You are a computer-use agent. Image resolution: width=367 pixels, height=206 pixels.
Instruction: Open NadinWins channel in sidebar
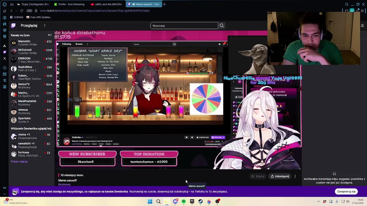click(32, 69)
